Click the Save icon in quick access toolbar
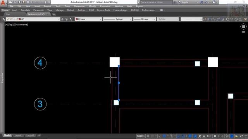248x139 pixels. (x=19, y=2)
